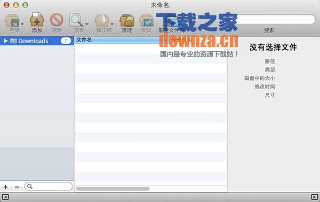
Task: Click the 添加 (Add) files icon
Action: tap(37, 20)
